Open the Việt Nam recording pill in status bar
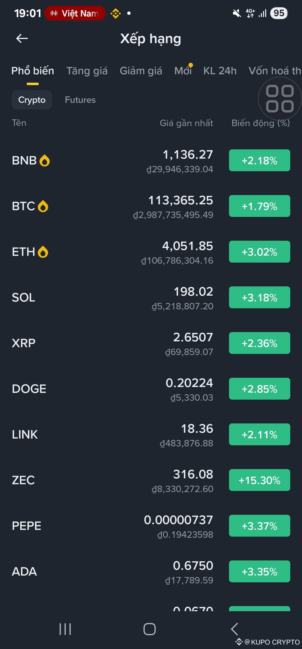Viewport: 302px width, 649px height. pos(75,13)
